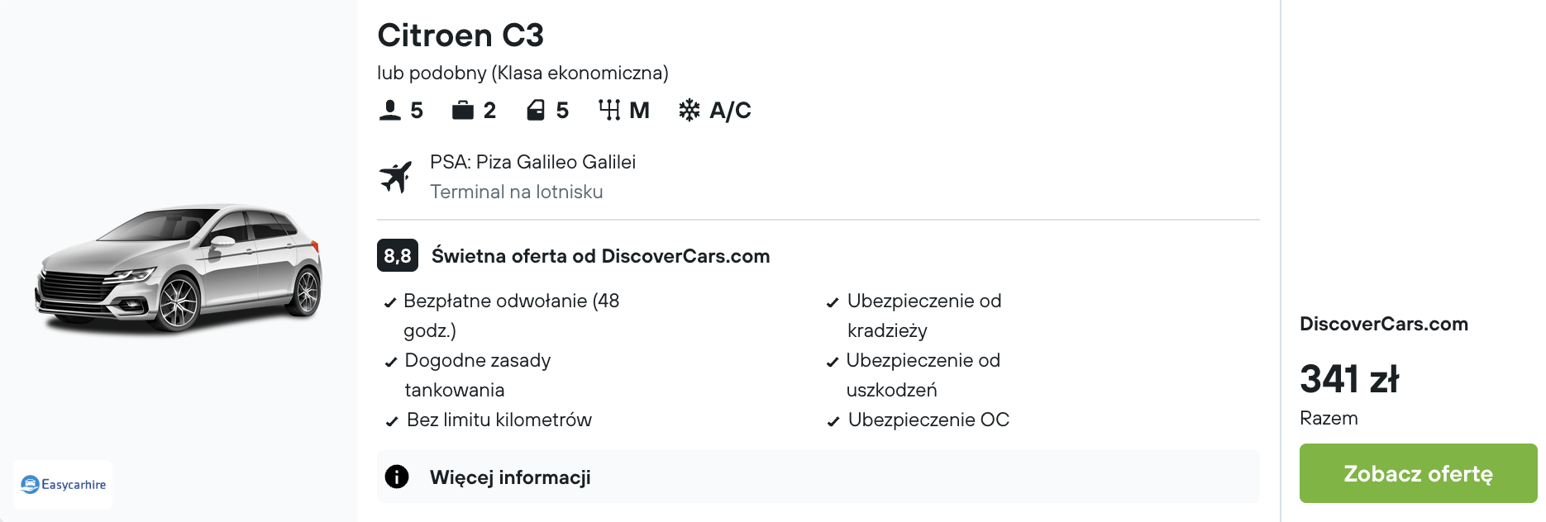Open the Terminal na lotnisku link
This screenshot has height=522, width=1546.
coord(516,192)
